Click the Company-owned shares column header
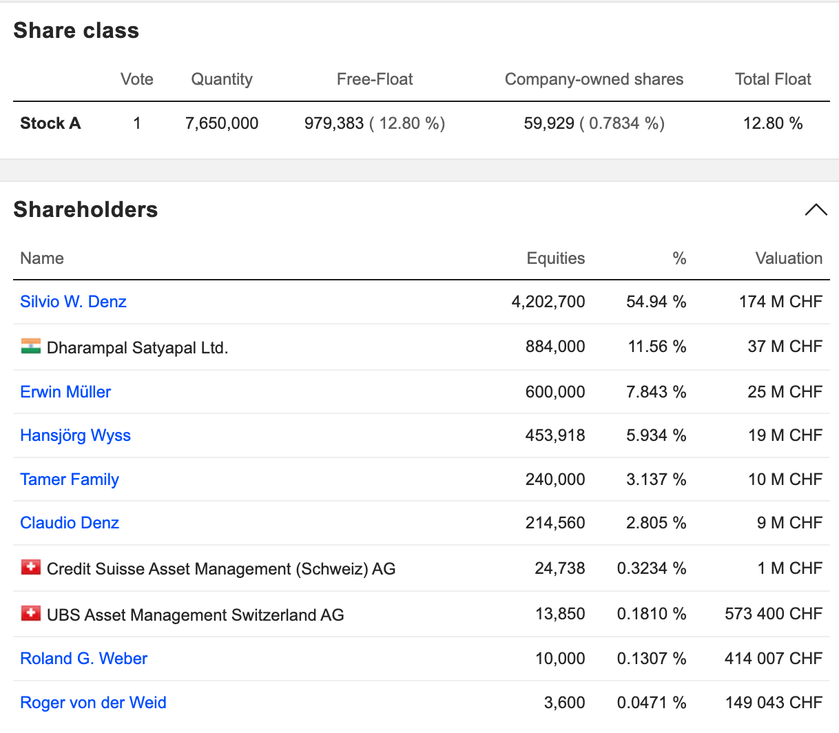839x733 pixels. point(594,79)
